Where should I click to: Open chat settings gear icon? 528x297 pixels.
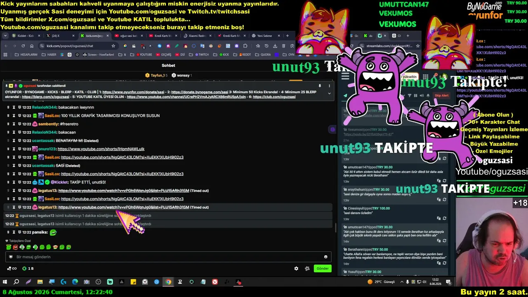pyautogui.click(x=296, y=269)
